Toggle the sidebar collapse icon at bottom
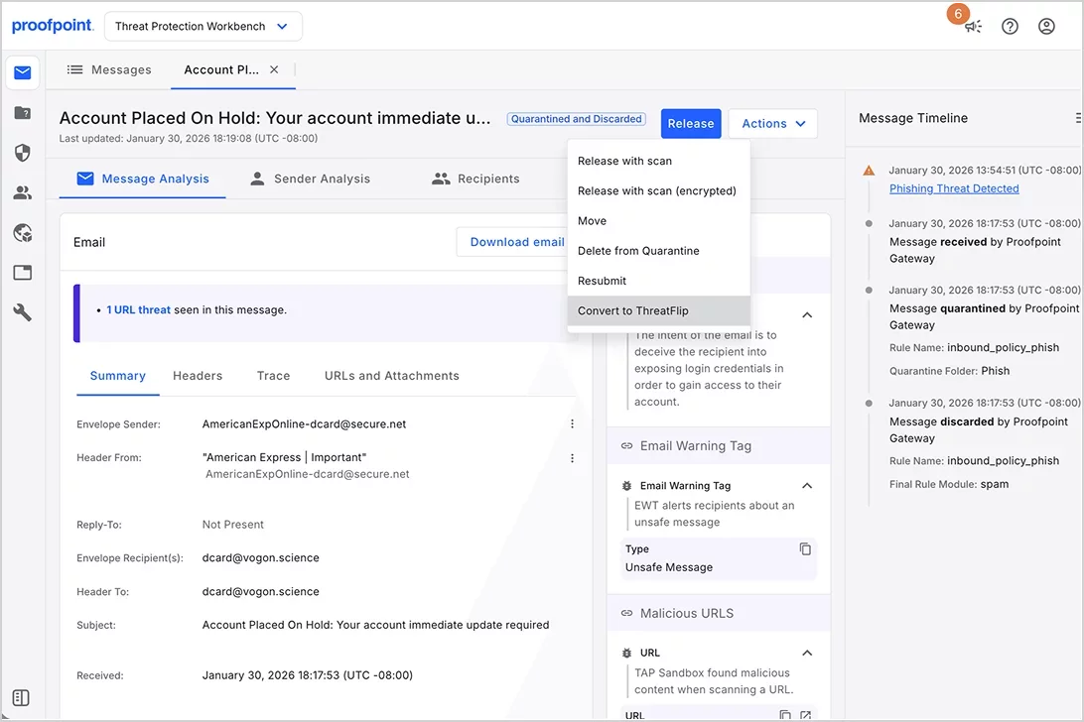The height and width of the screenshot is (722, 1084). (21, 698)
